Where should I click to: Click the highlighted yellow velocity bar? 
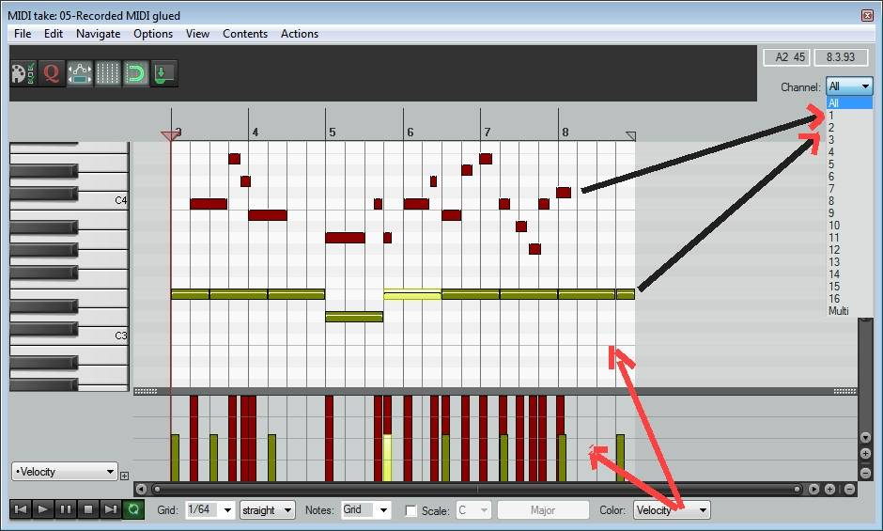tap(387, 458)
